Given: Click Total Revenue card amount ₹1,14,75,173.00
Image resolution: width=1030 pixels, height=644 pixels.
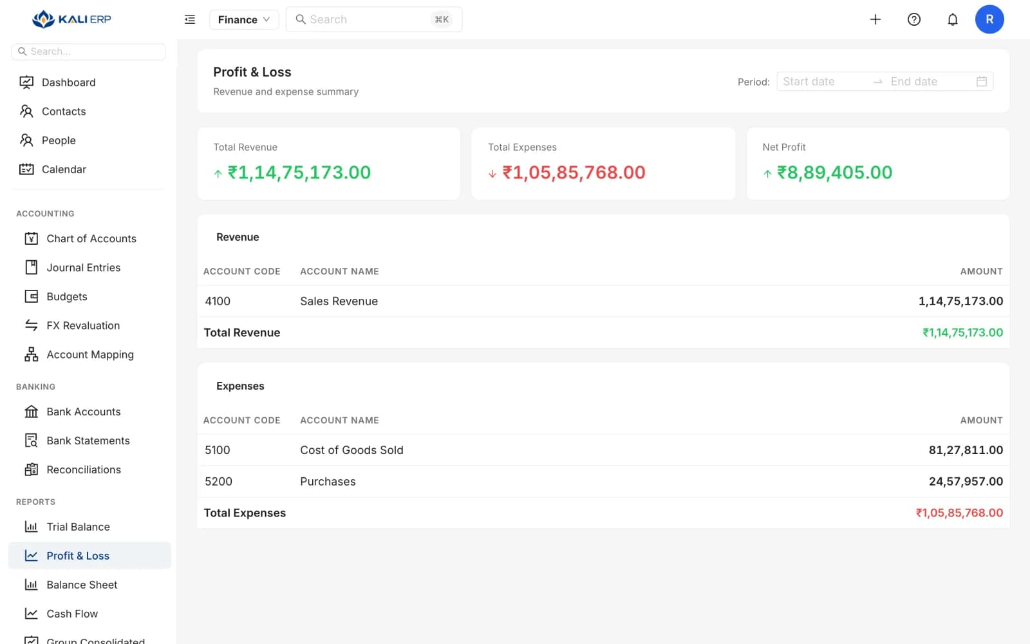Looking at the screenshot, I should pyautogui.click(x=299, y=173).
